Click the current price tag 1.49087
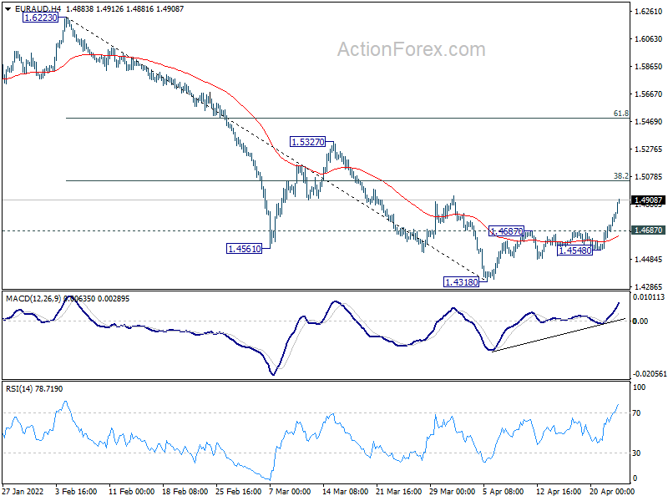This screenshot has height=501, width=668. (648, 200)
